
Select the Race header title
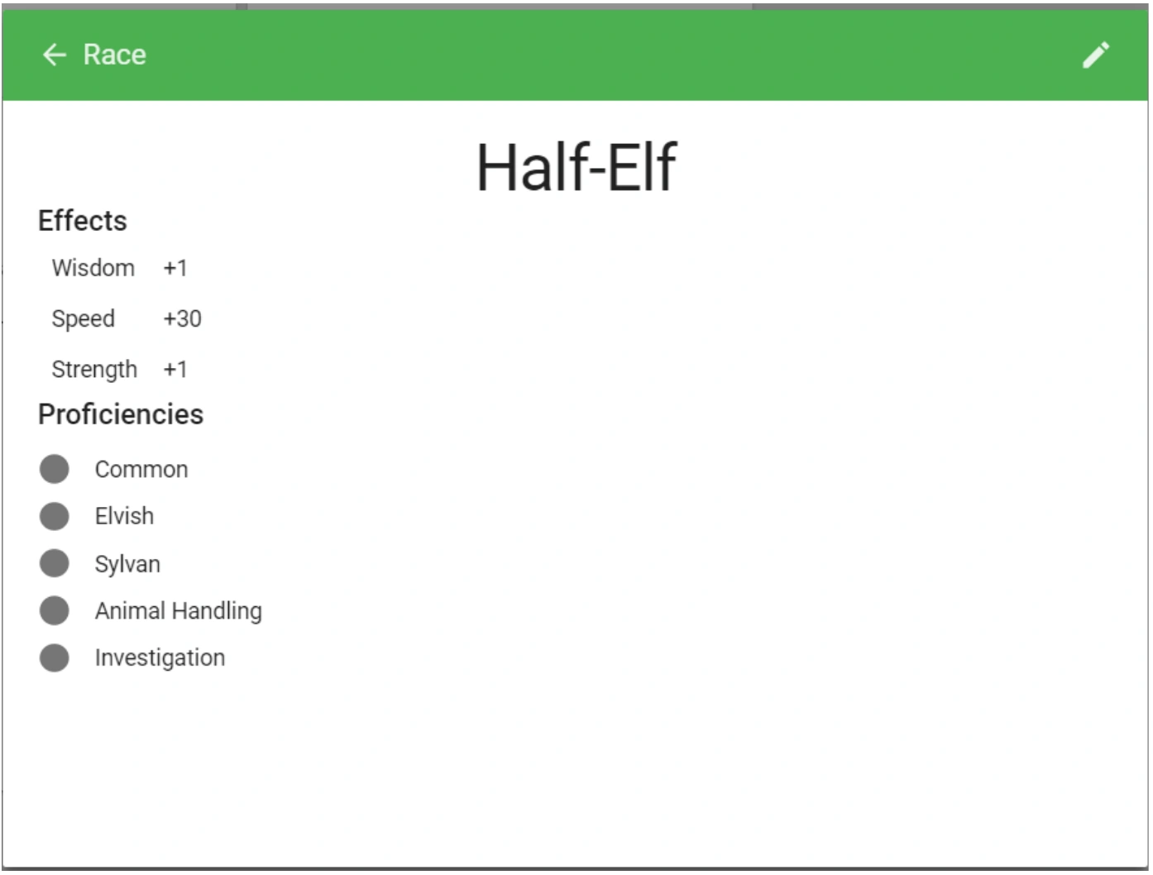(115, 55)
